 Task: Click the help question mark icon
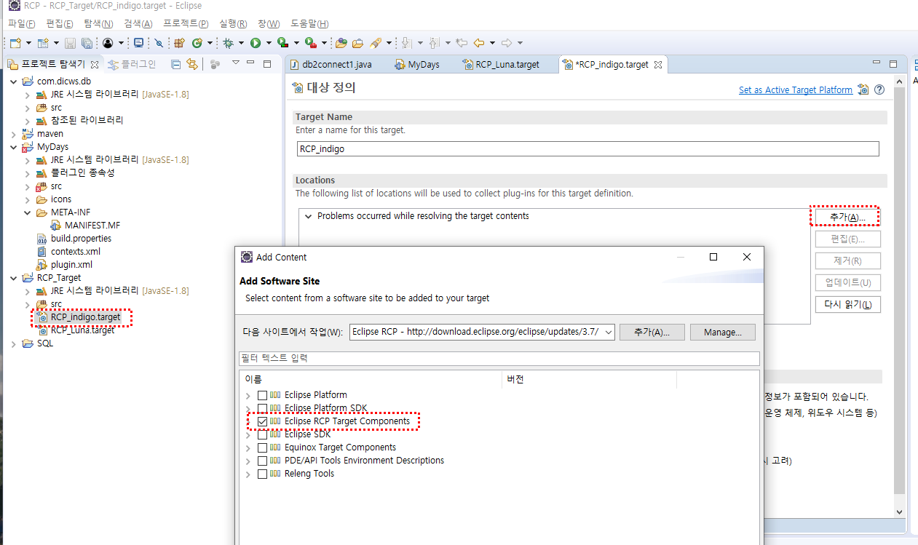point(879,89)
